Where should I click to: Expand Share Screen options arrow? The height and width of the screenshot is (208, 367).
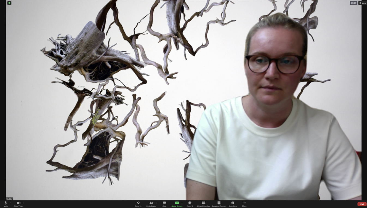182,203
